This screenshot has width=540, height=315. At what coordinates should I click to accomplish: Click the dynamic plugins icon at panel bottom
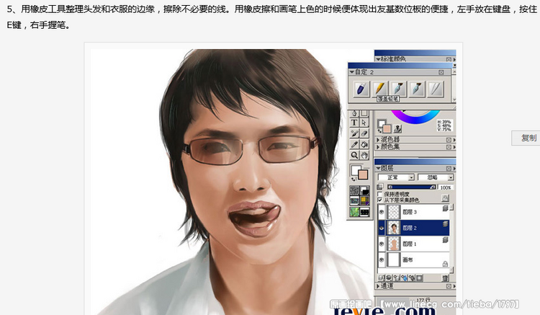(x=389, y=278)
